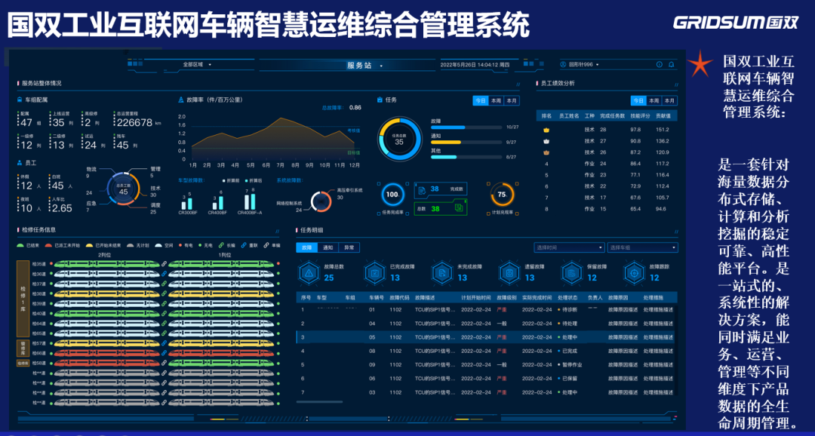Toggle the 已开始未结束 yellow legend item
Viewport: 815px width, 436px height.
click(103, 245)
